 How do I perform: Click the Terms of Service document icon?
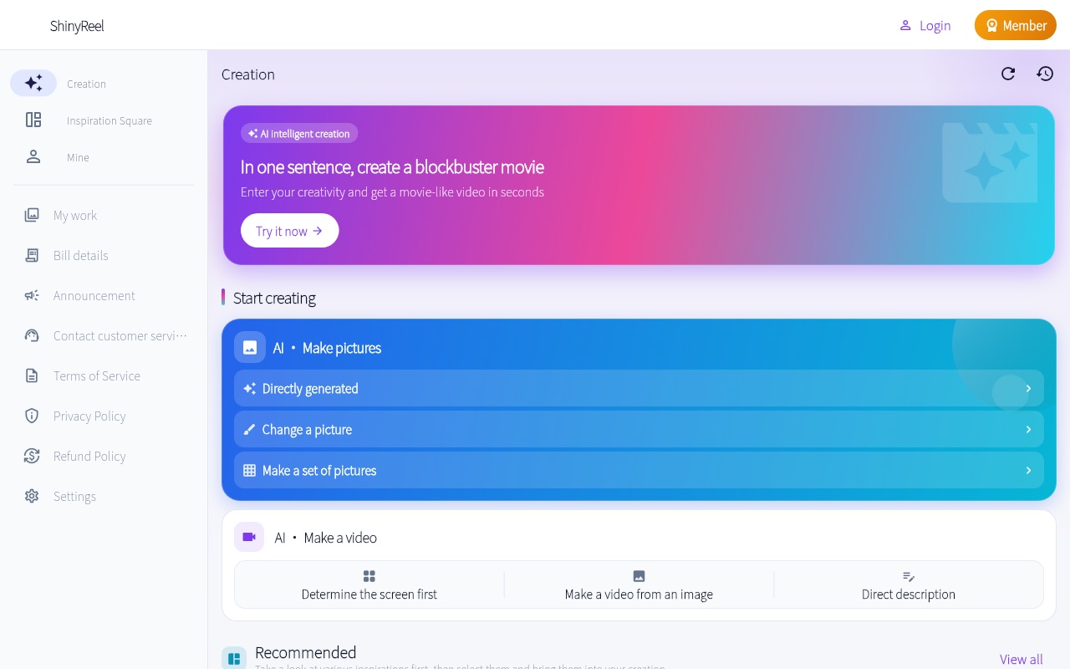pyautogui.click(x=32, y=375)
